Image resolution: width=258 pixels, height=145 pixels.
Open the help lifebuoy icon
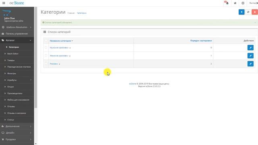click(243, 3)
